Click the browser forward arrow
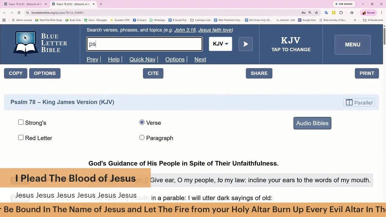The image size is (386, 217). (x=11, y=13)
